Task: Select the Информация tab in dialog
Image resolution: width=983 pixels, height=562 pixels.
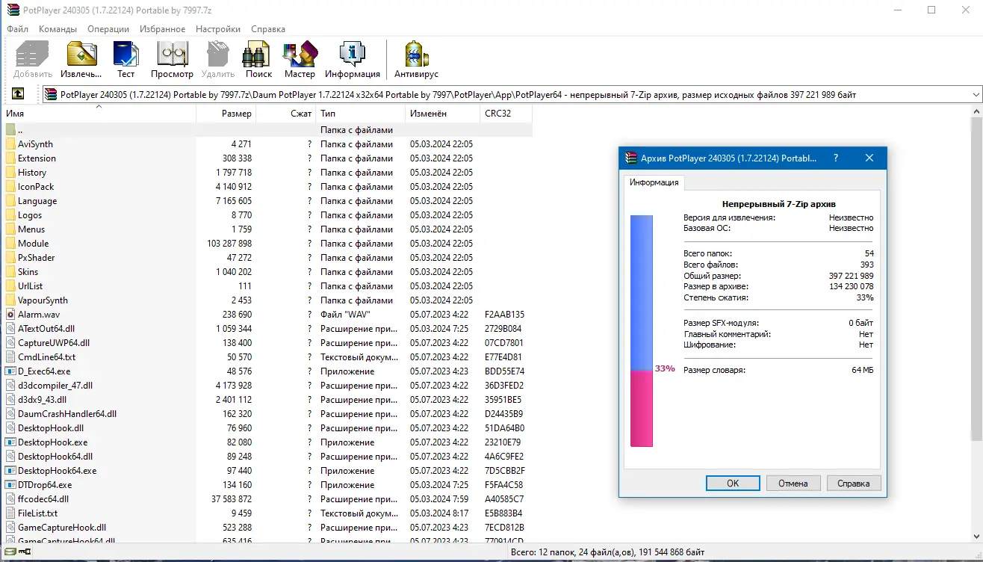Action: point(654,182)
